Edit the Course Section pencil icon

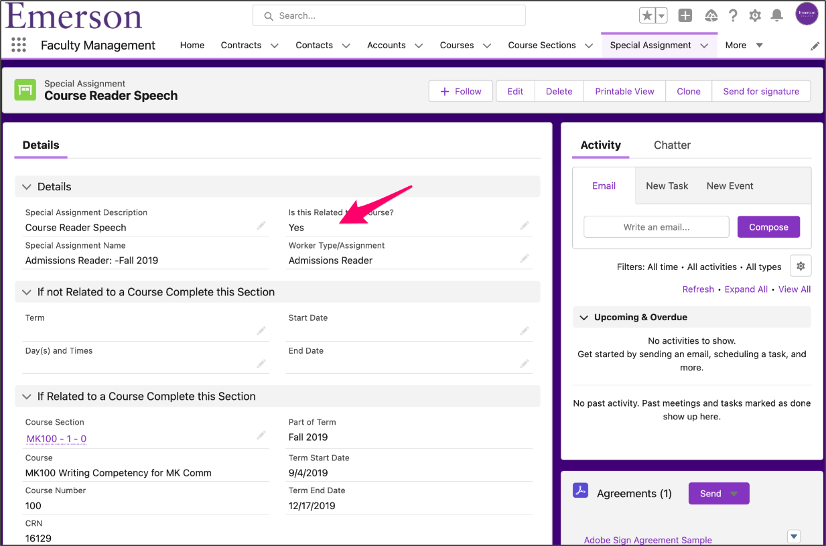tap(261, 435)
